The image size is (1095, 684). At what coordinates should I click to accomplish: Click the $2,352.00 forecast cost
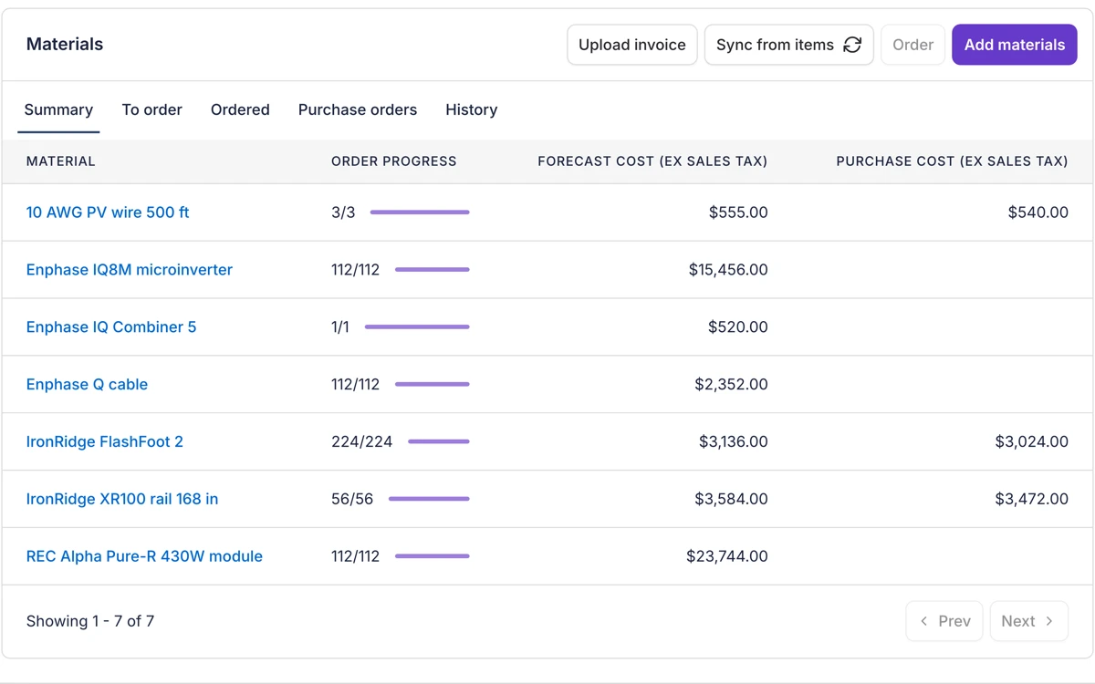(x=732, y=385)
